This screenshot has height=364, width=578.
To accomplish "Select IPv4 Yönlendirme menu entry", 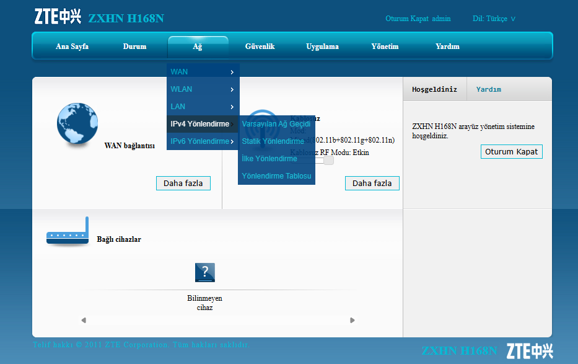I will point(203,124).
